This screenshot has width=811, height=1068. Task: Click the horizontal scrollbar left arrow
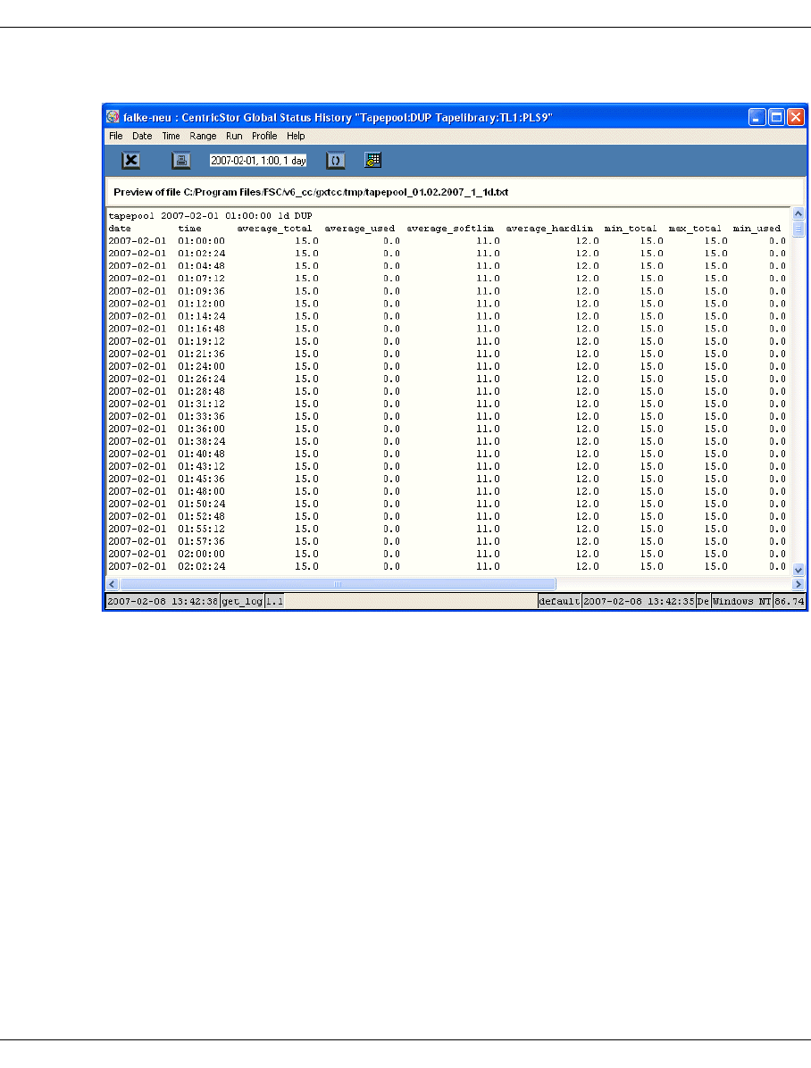pyautogui.click(x=113, y=584)
